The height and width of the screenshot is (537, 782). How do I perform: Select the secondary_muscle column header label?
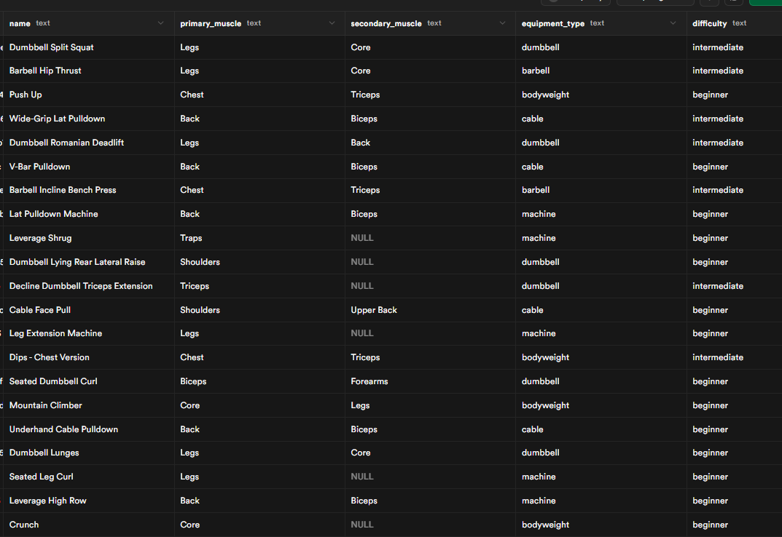pyautogui.click(x=386, y=23)
